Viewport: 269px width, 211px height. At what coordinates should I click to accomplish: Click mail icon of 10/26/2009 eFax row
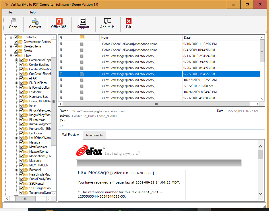click(82, 92)
